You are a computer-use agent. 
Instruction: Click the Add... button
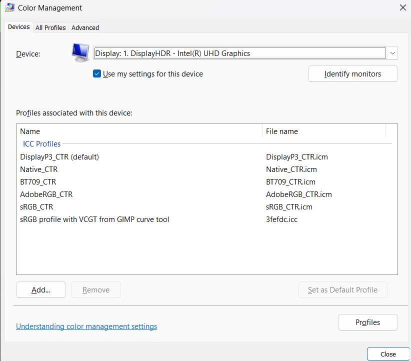coord(41,289)
